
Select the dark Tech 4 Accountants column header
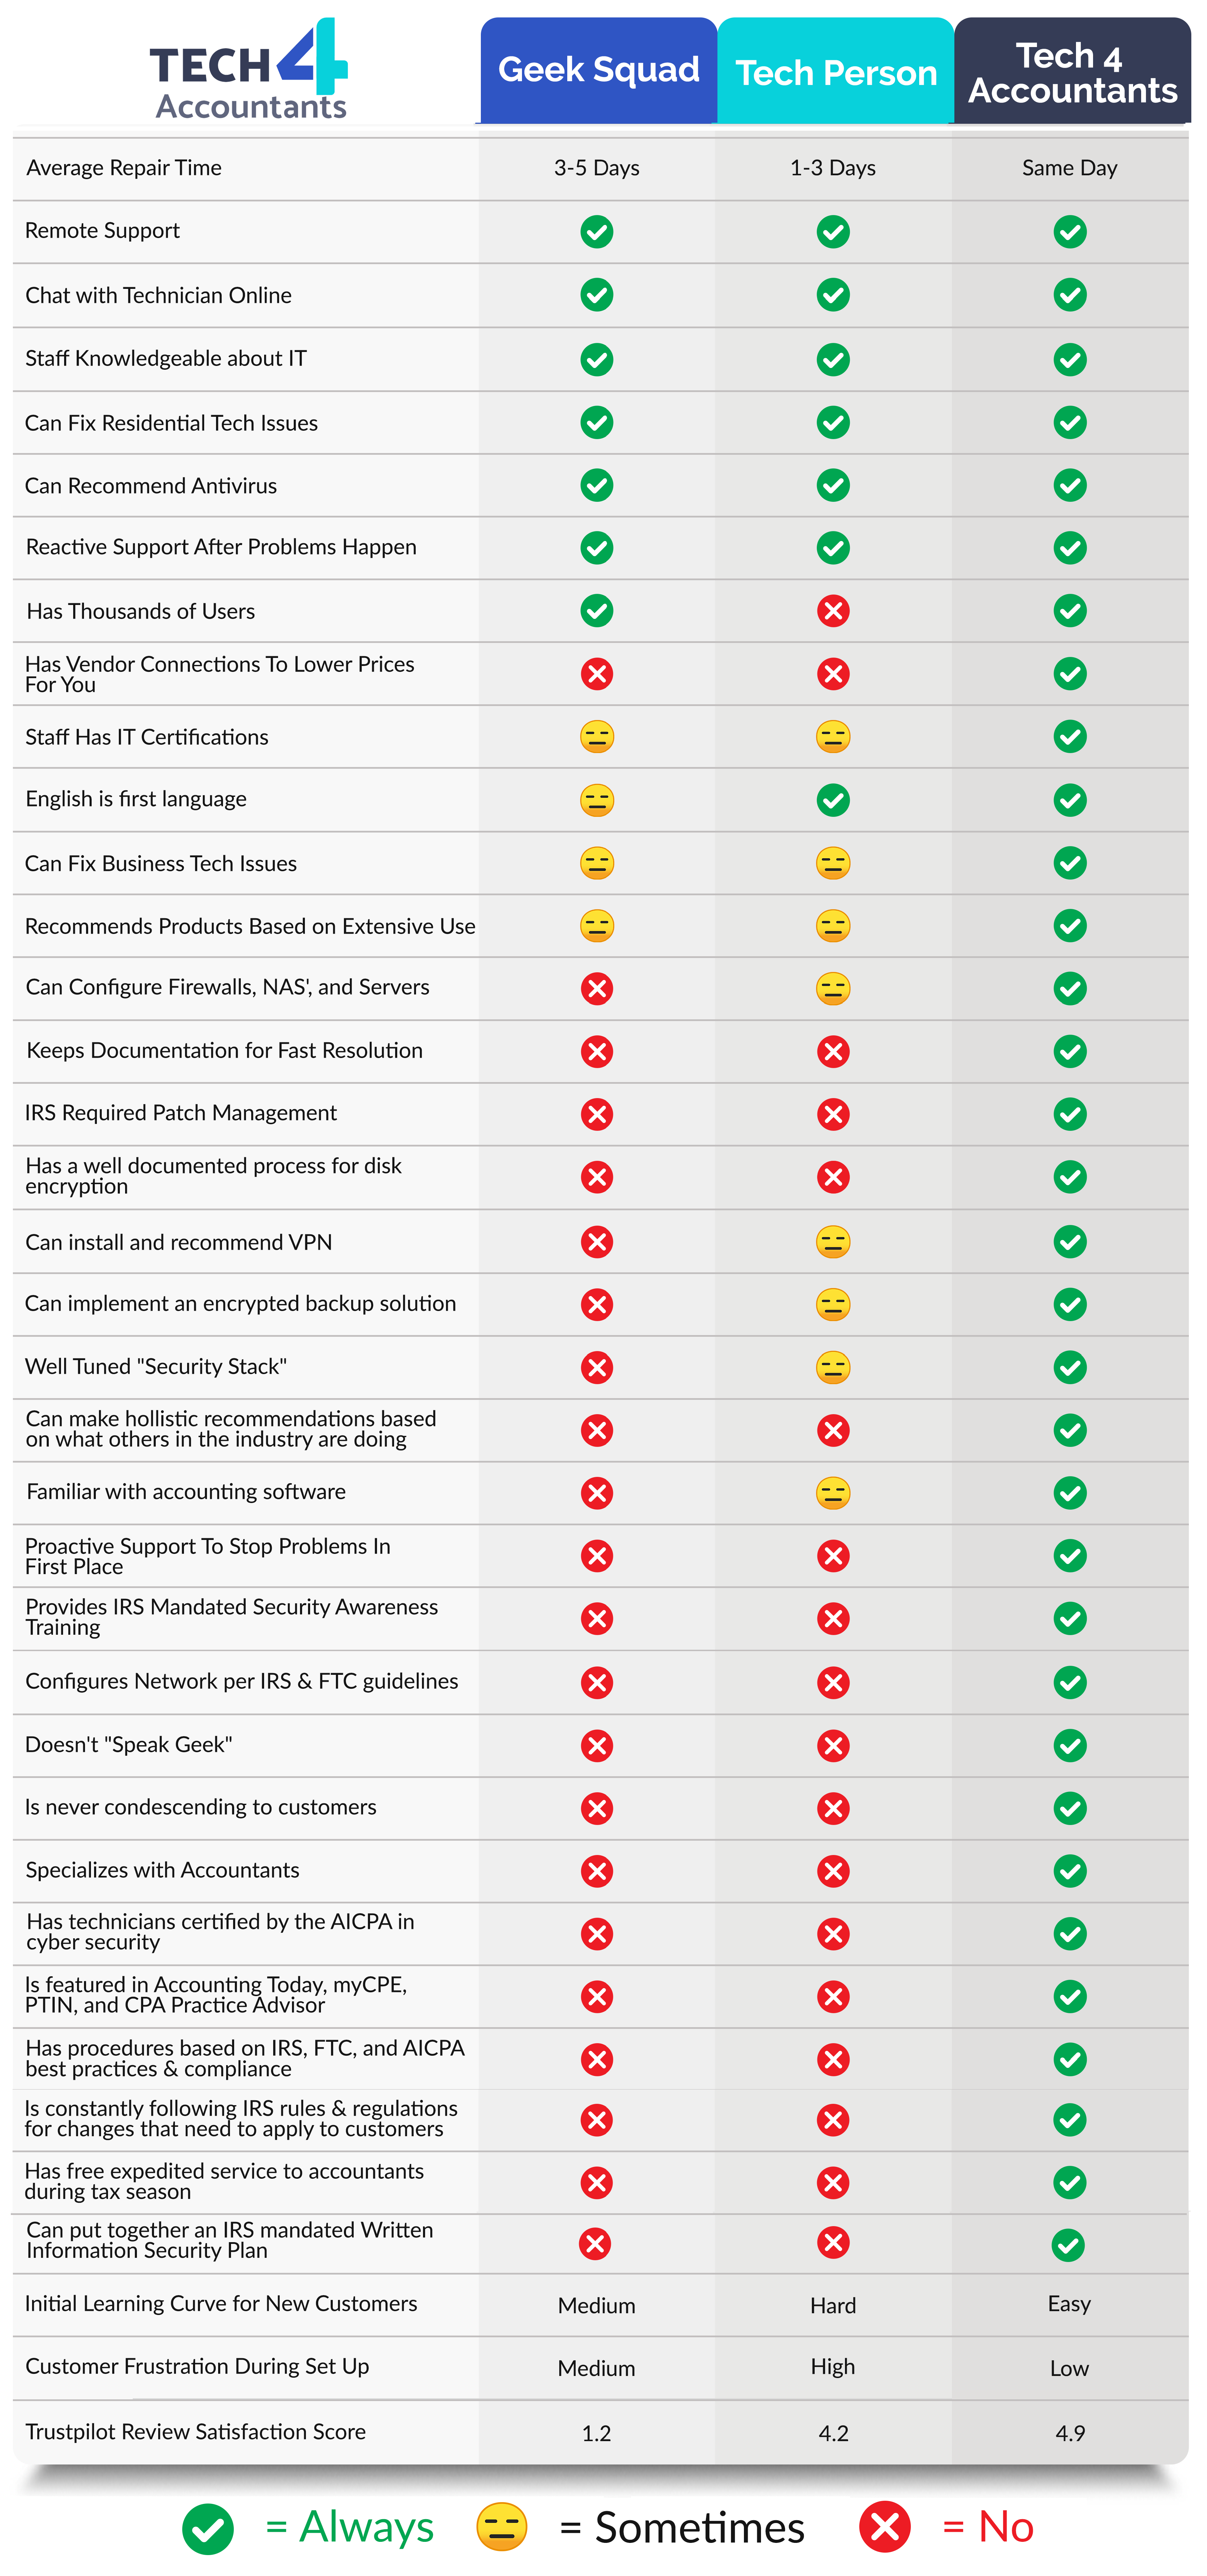(1072, 72)
